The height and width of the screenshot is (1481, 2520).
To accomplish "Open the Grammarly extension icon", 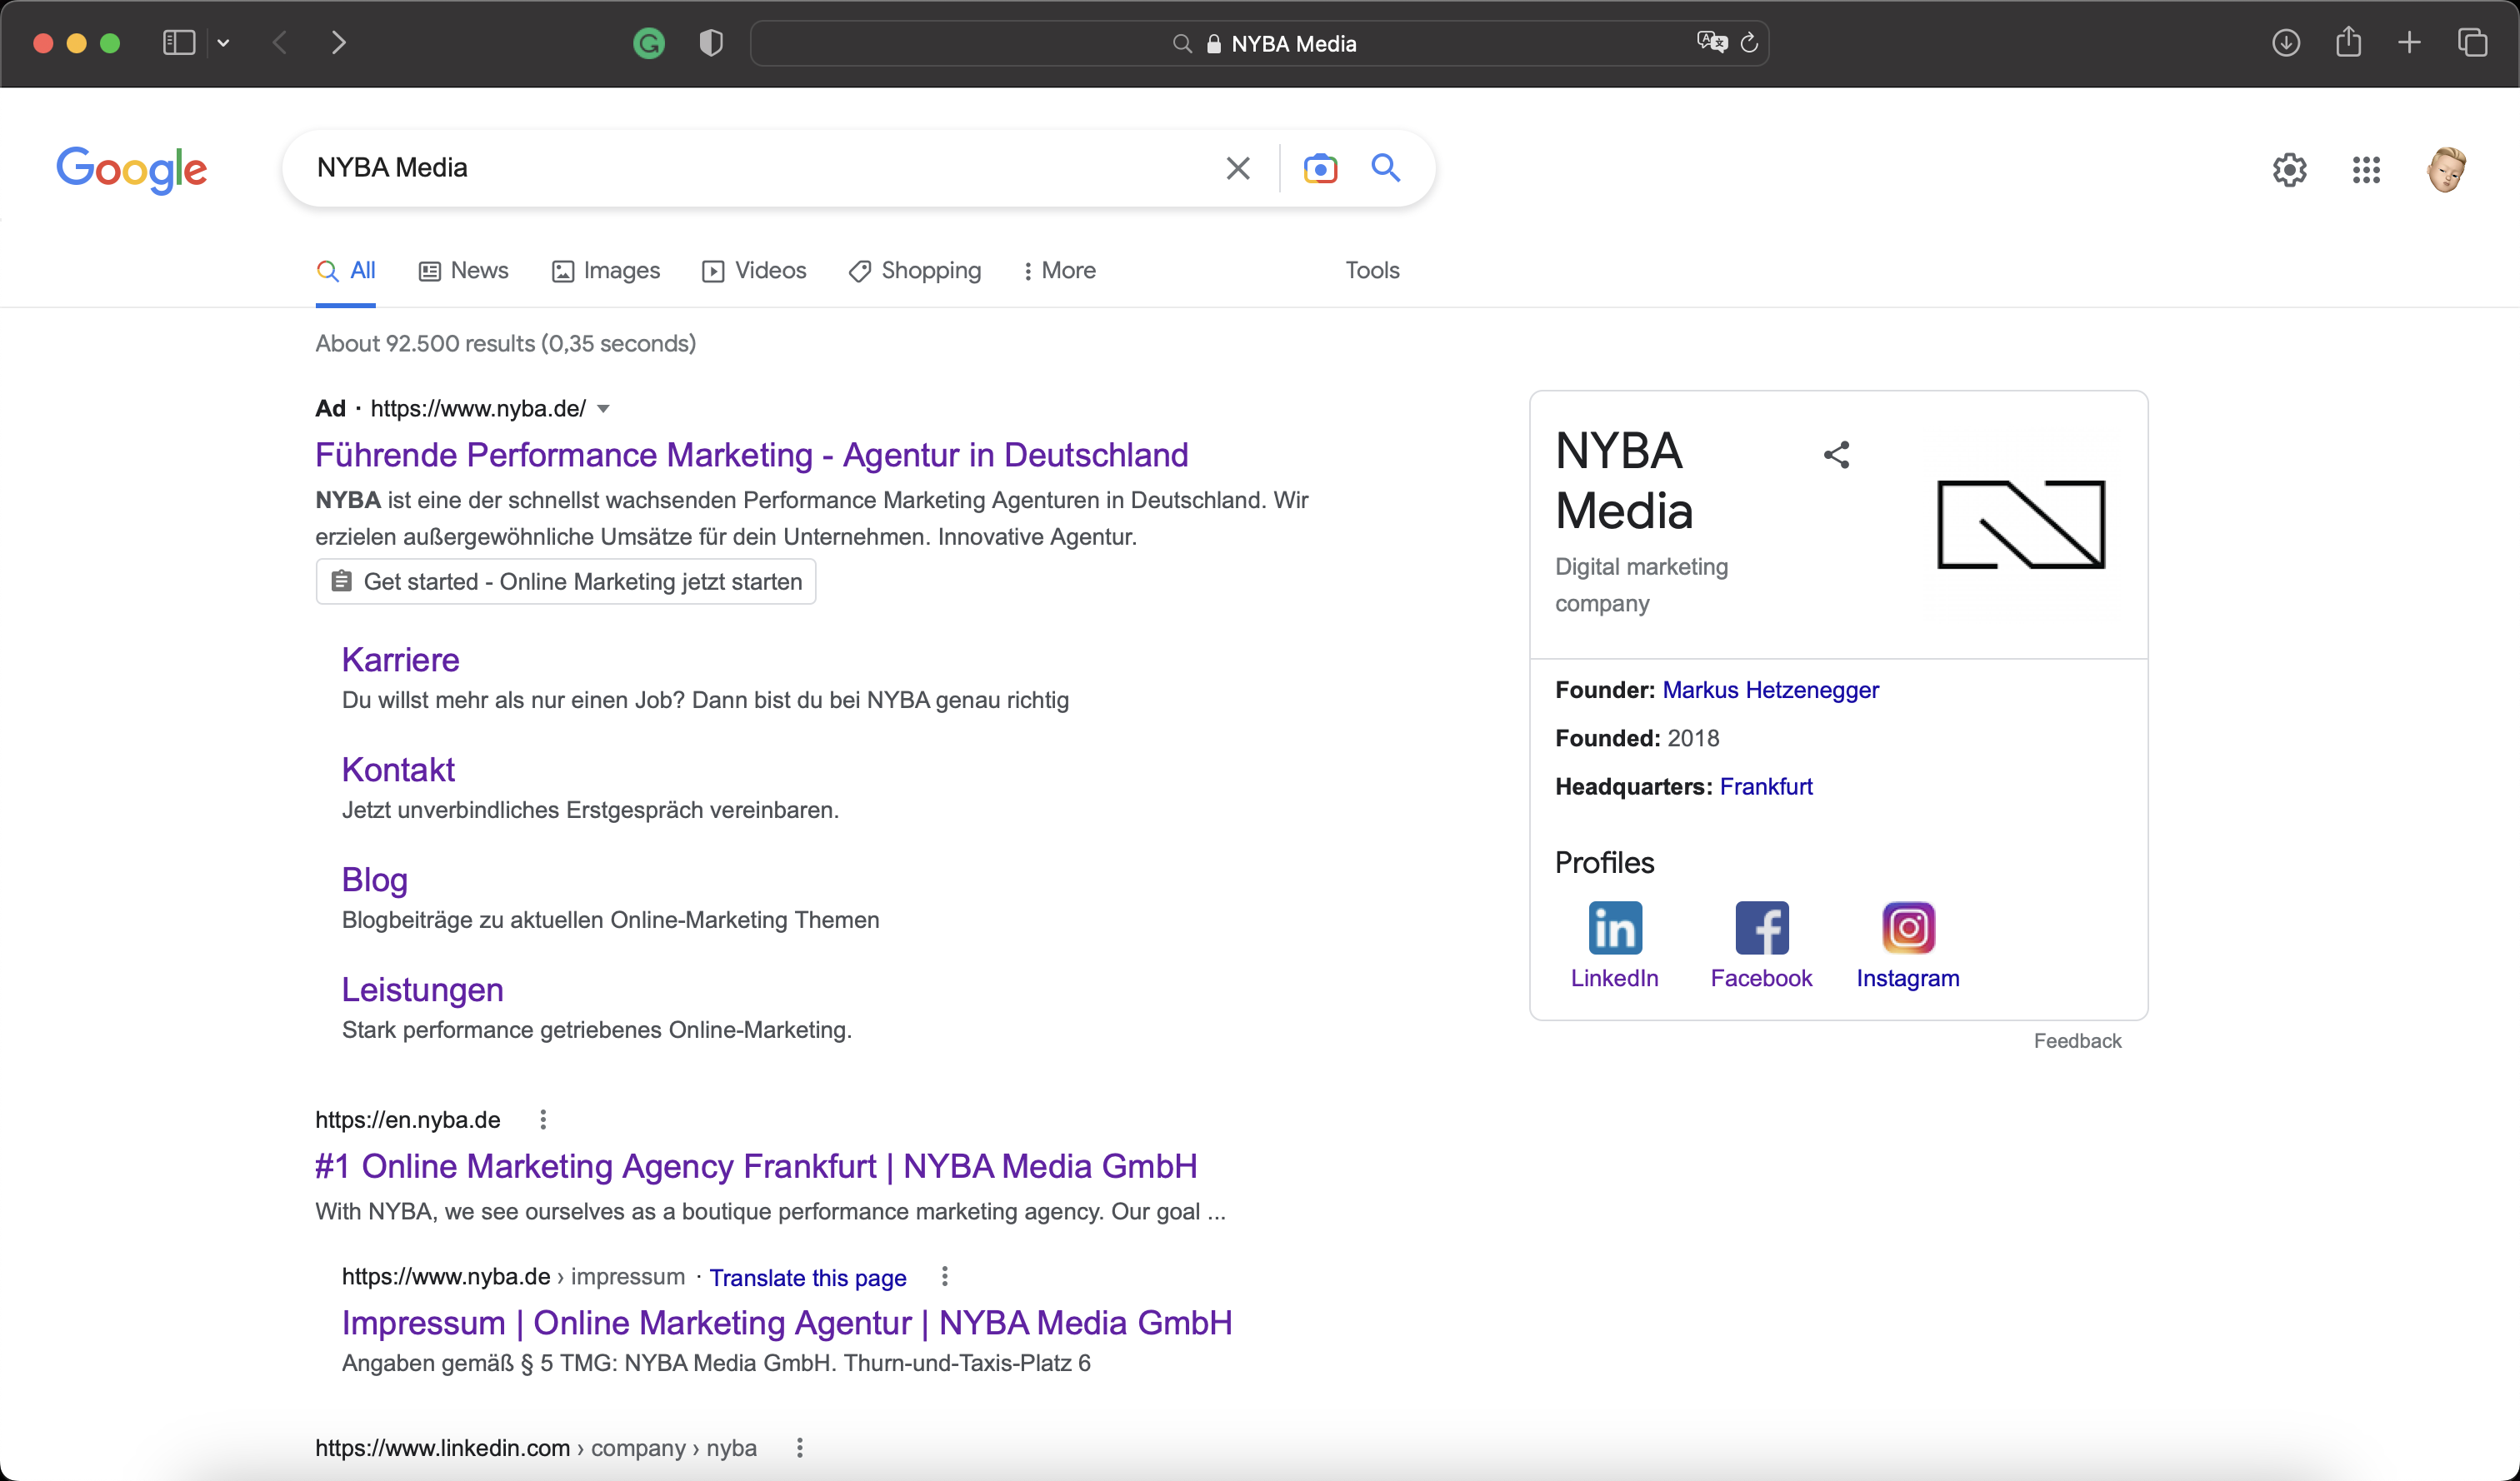I will coord(649,43).
